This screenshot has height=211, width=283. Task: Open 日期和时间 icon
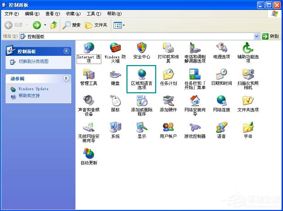tap(221, 75)
